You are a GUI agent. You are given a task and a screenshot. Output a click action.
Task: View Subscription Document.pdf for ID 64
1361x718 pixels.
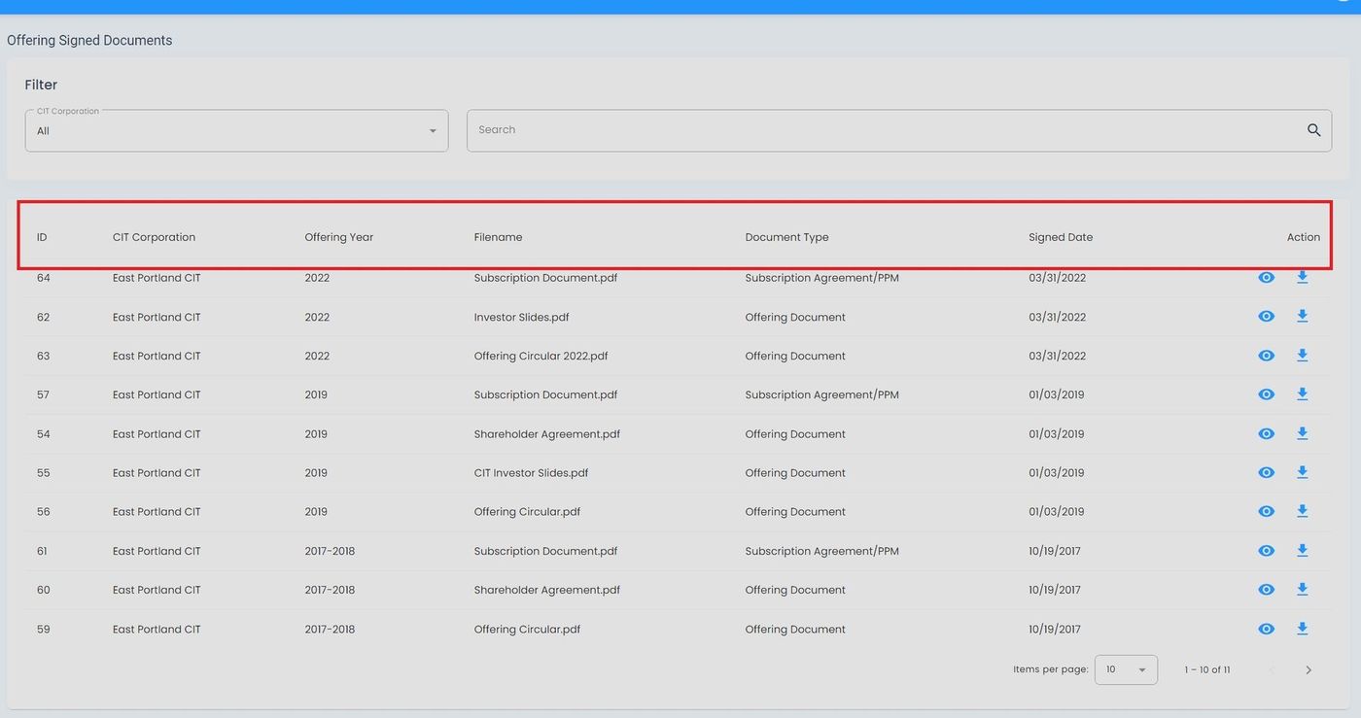pos(1266,278)
